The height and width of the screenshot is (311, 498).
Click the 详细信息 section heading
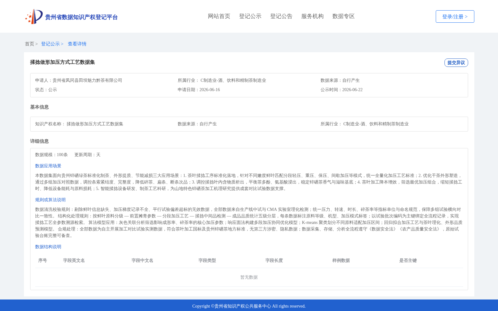[40, 141]
